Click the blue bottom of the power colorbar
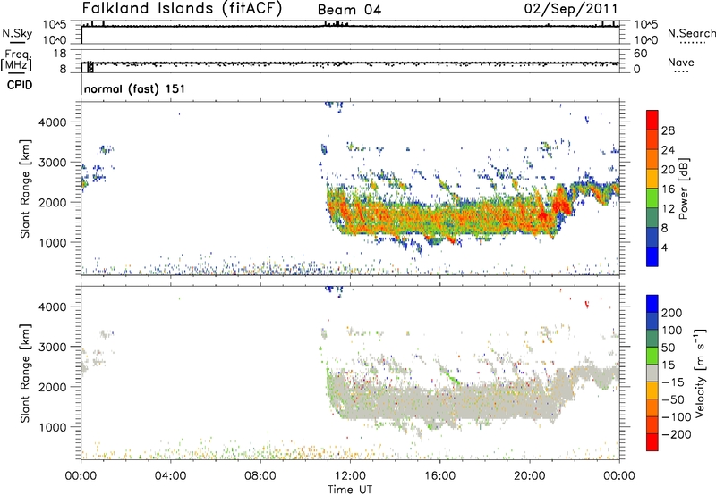 652,256
